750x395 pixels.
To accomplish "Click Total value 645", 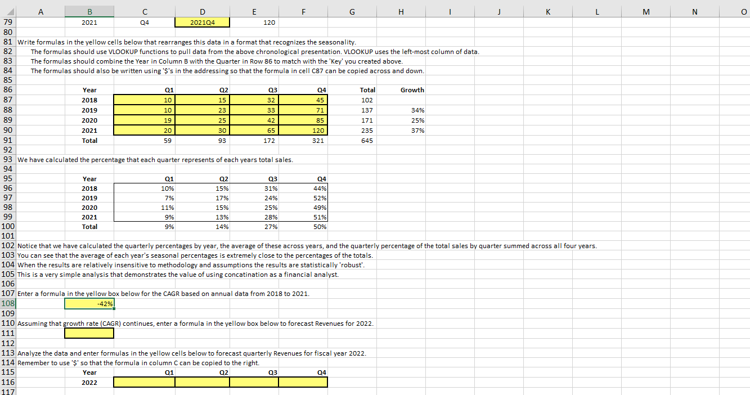I will coord(366,141).
